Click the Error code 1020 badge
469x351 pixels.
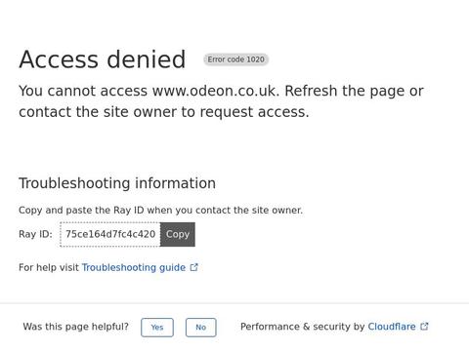(236, 59)
